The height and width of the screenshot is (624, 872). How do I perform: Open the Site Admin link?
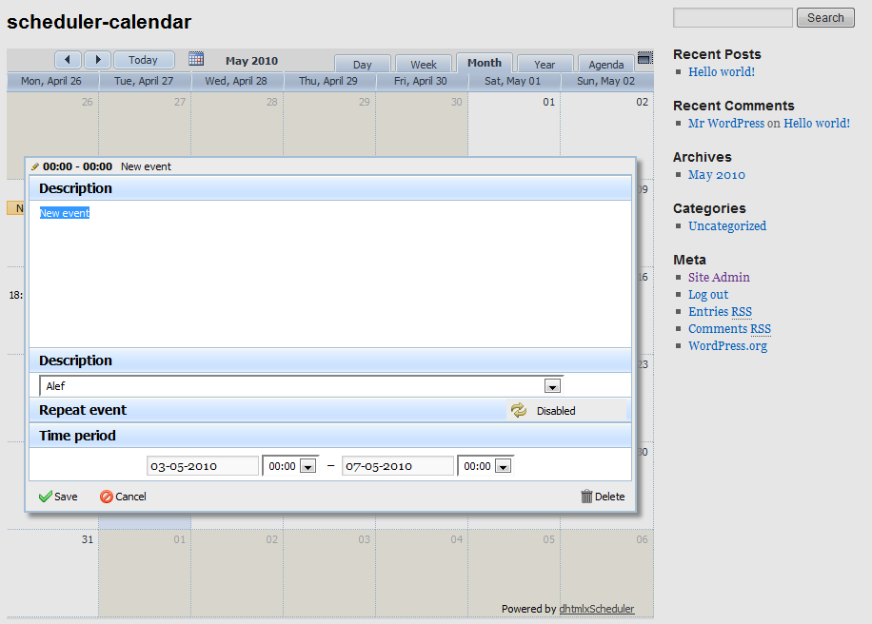[x=719, y=278]
